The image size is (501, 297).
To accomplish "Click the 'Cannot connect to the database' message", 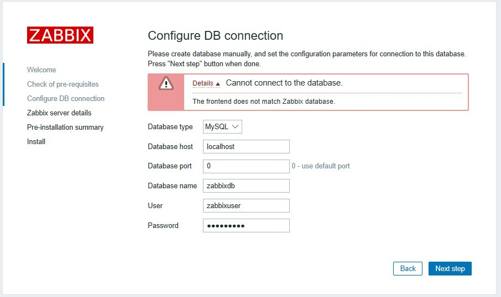I will [x=284, y=83].
